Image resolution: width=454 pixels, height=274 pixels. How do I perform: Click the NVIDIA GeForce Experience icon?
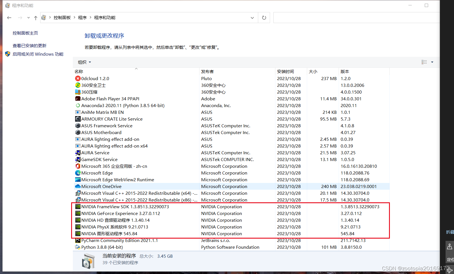[78, 213]
